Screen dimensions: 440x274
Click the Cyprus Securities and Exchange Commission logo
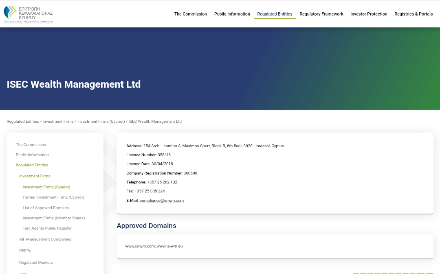pos(28,14)
